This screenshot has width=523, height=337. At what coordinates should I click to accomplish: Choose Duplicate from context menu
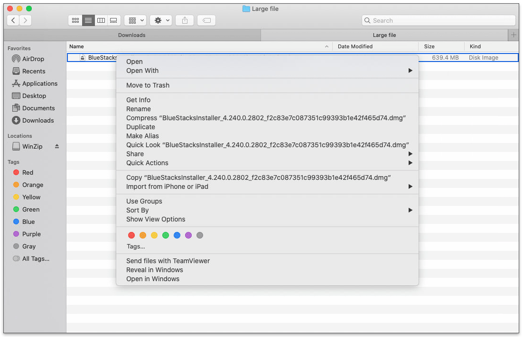[x=267, y=127]
